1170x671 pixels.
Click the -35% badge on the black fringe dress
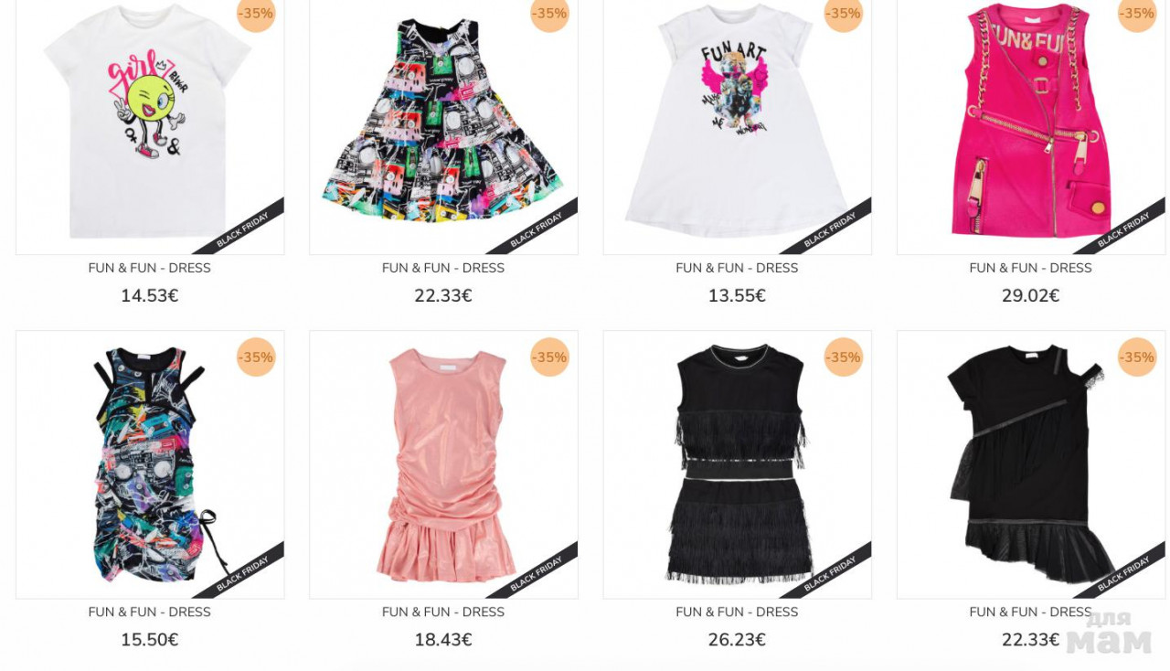click(x=844, y=357)
